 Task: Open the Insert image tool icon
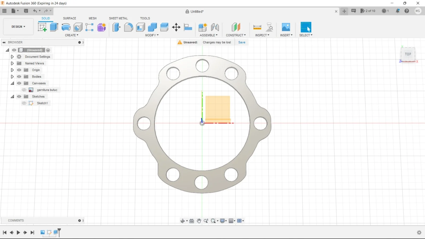coord(286,27)
